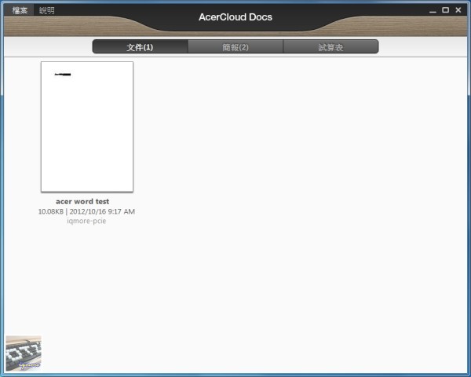
Task: Switch to the 簡報(2) tab
Action: [x=235, y=47]
